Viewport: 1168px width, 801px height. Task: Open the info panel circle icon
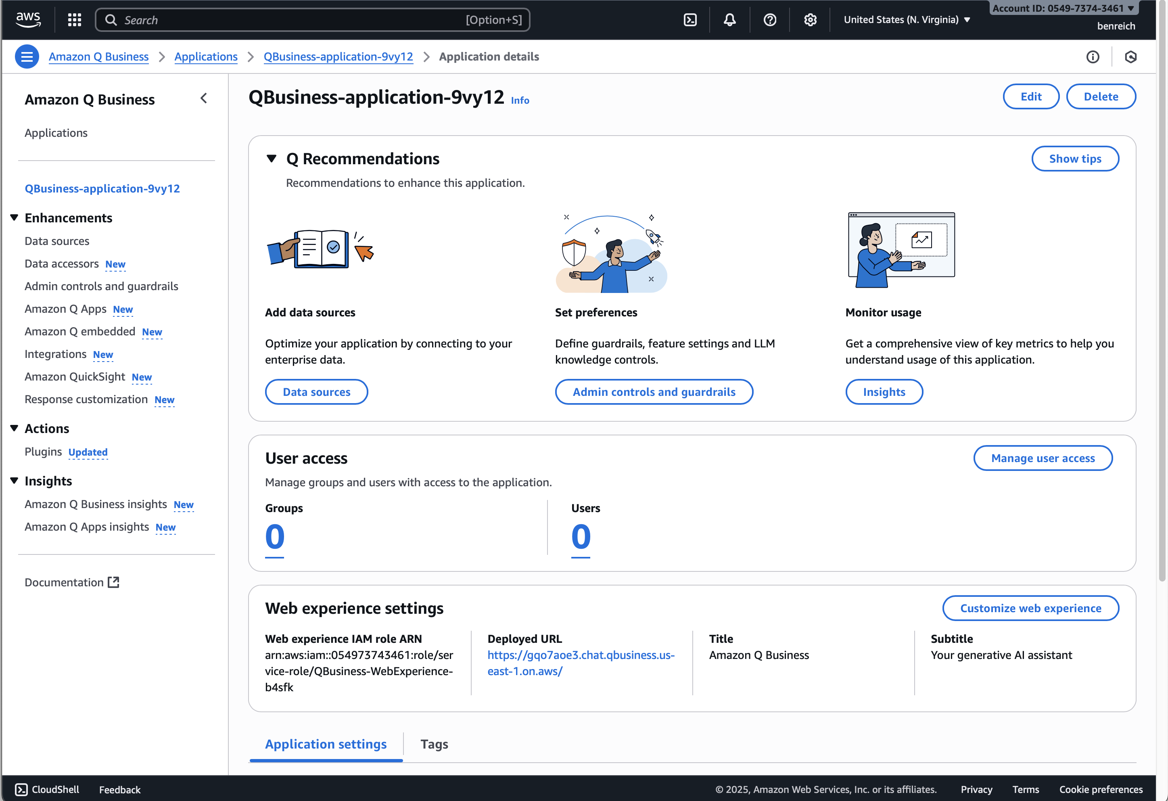(1093, 57)
